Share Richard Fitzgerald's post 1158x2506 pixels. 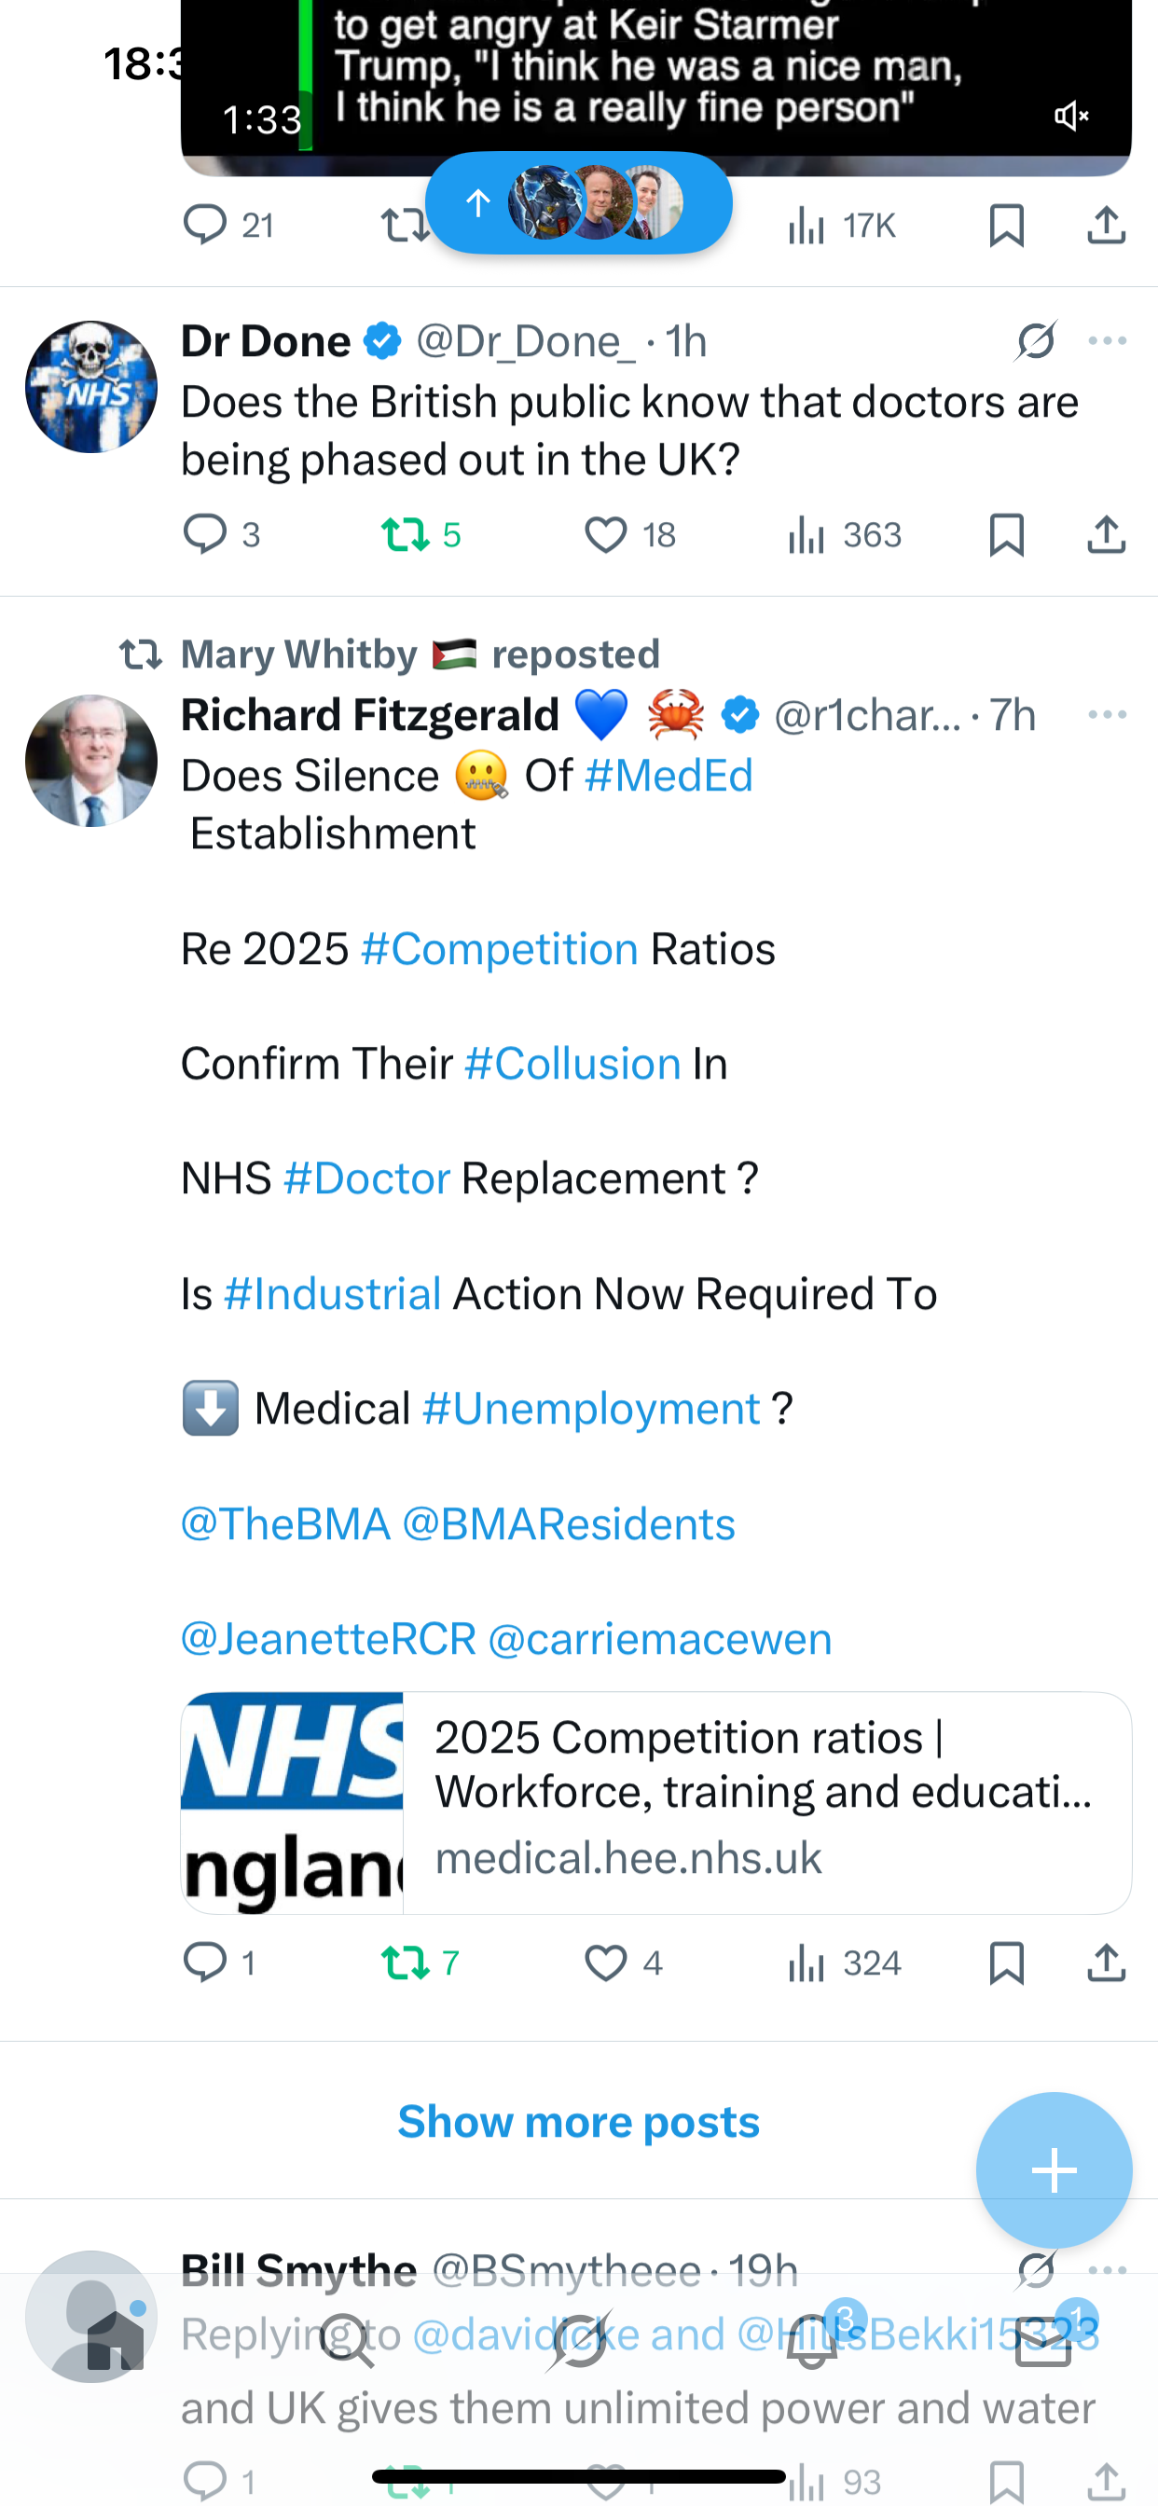[x=1107, y=1963]
